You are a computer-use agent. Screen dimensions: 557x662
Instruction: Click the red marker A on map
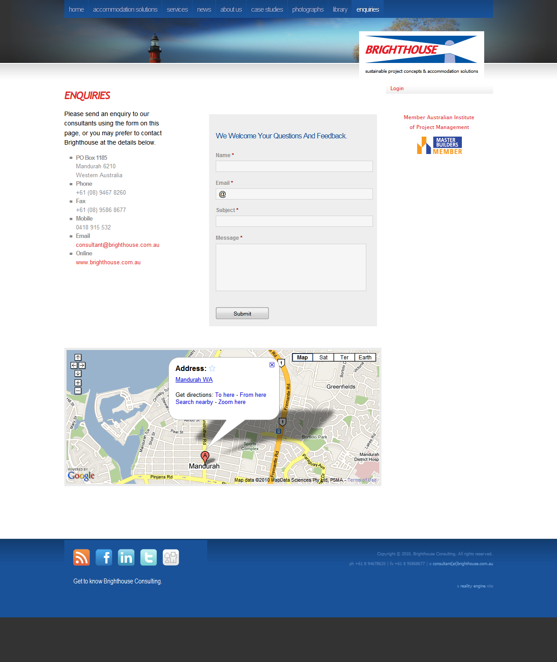pos(205,456)
